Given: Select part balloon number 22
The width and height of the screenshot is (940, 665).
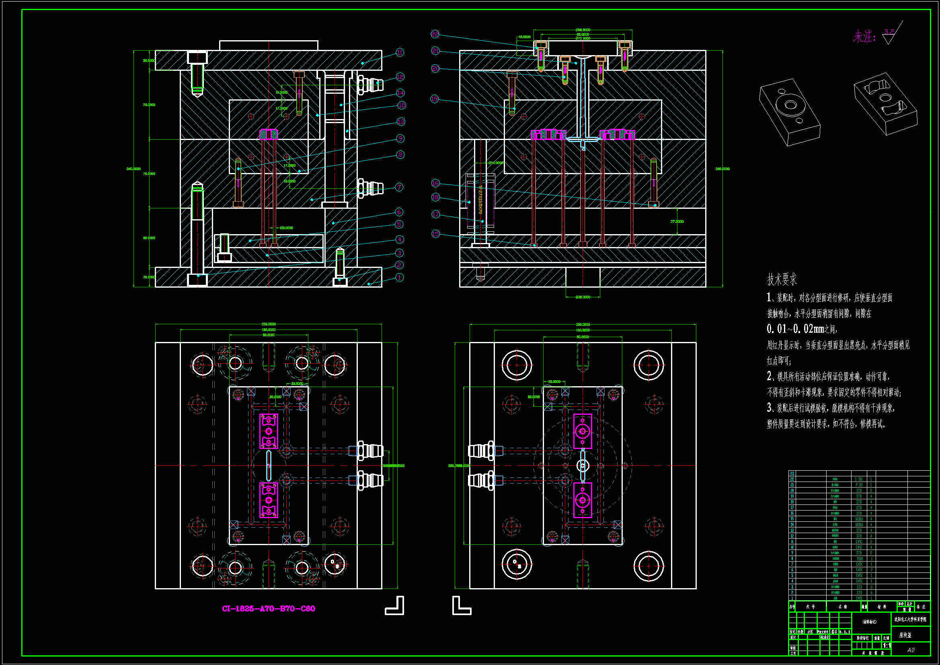Looking at the screenshot, I should pos(435,35).
